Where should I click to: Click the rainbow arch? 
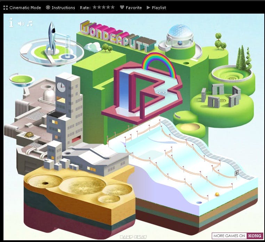(x=159, y=65)
